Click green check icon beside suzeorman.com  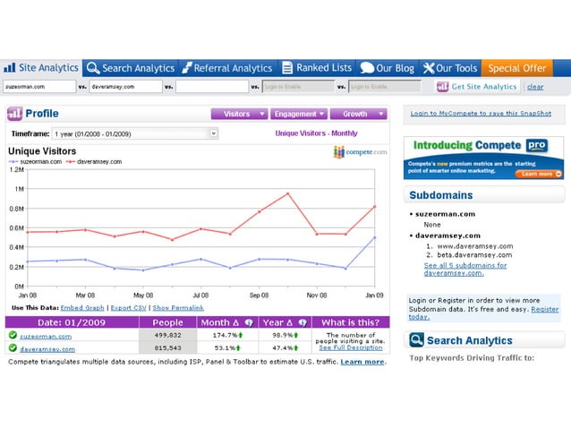point(13,335)
